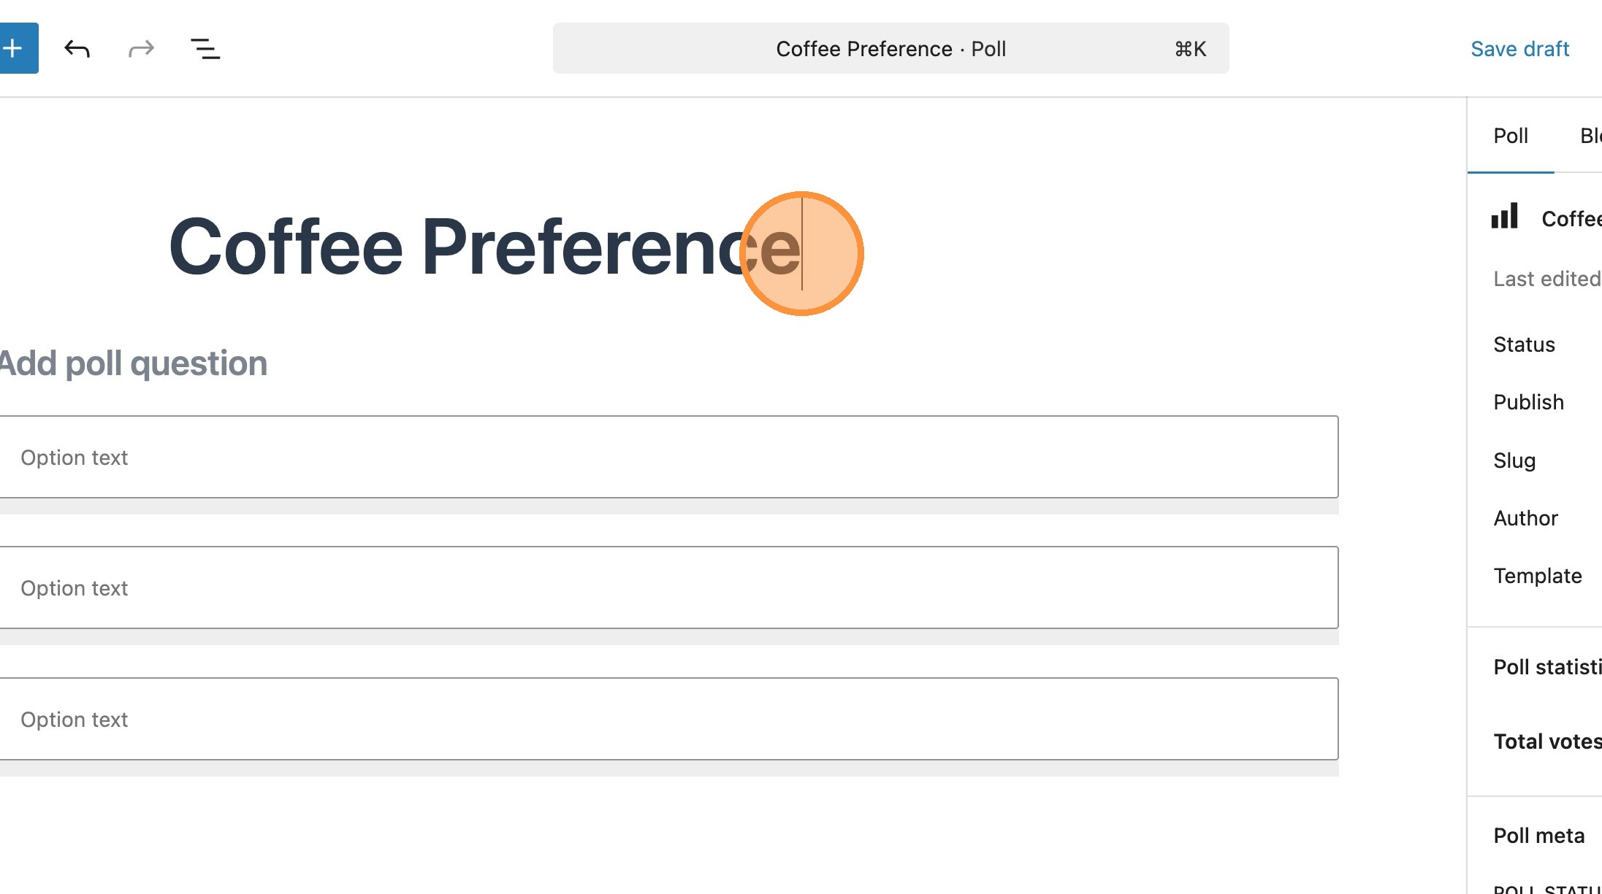Collapse the Poll meta panel
The width and height of the screenshot is (1602, 894).
coord(1538,836)
